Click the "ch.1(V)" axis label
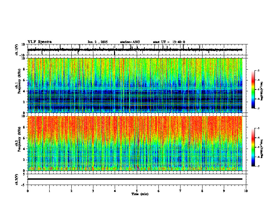This screenshot has width=277, height=214. pos(17,50)
